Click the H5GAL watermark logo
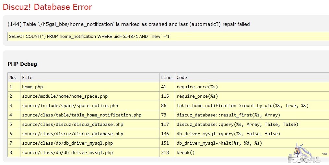The width and height of the screenshot is (329, 165). coord(304,158)
